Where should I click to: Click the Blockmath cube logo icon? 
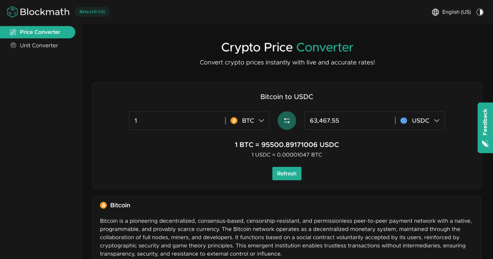coord(12,12)
